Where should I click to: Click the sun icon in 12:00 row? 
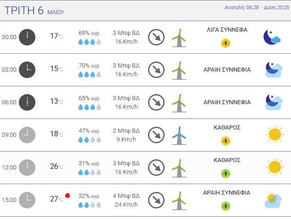click(274, 167)
